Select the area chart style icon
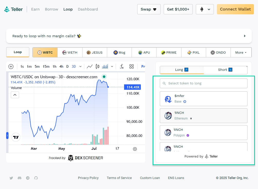This screenshot has width=258, height=189. pyautogui.click(x=105, y=66)
